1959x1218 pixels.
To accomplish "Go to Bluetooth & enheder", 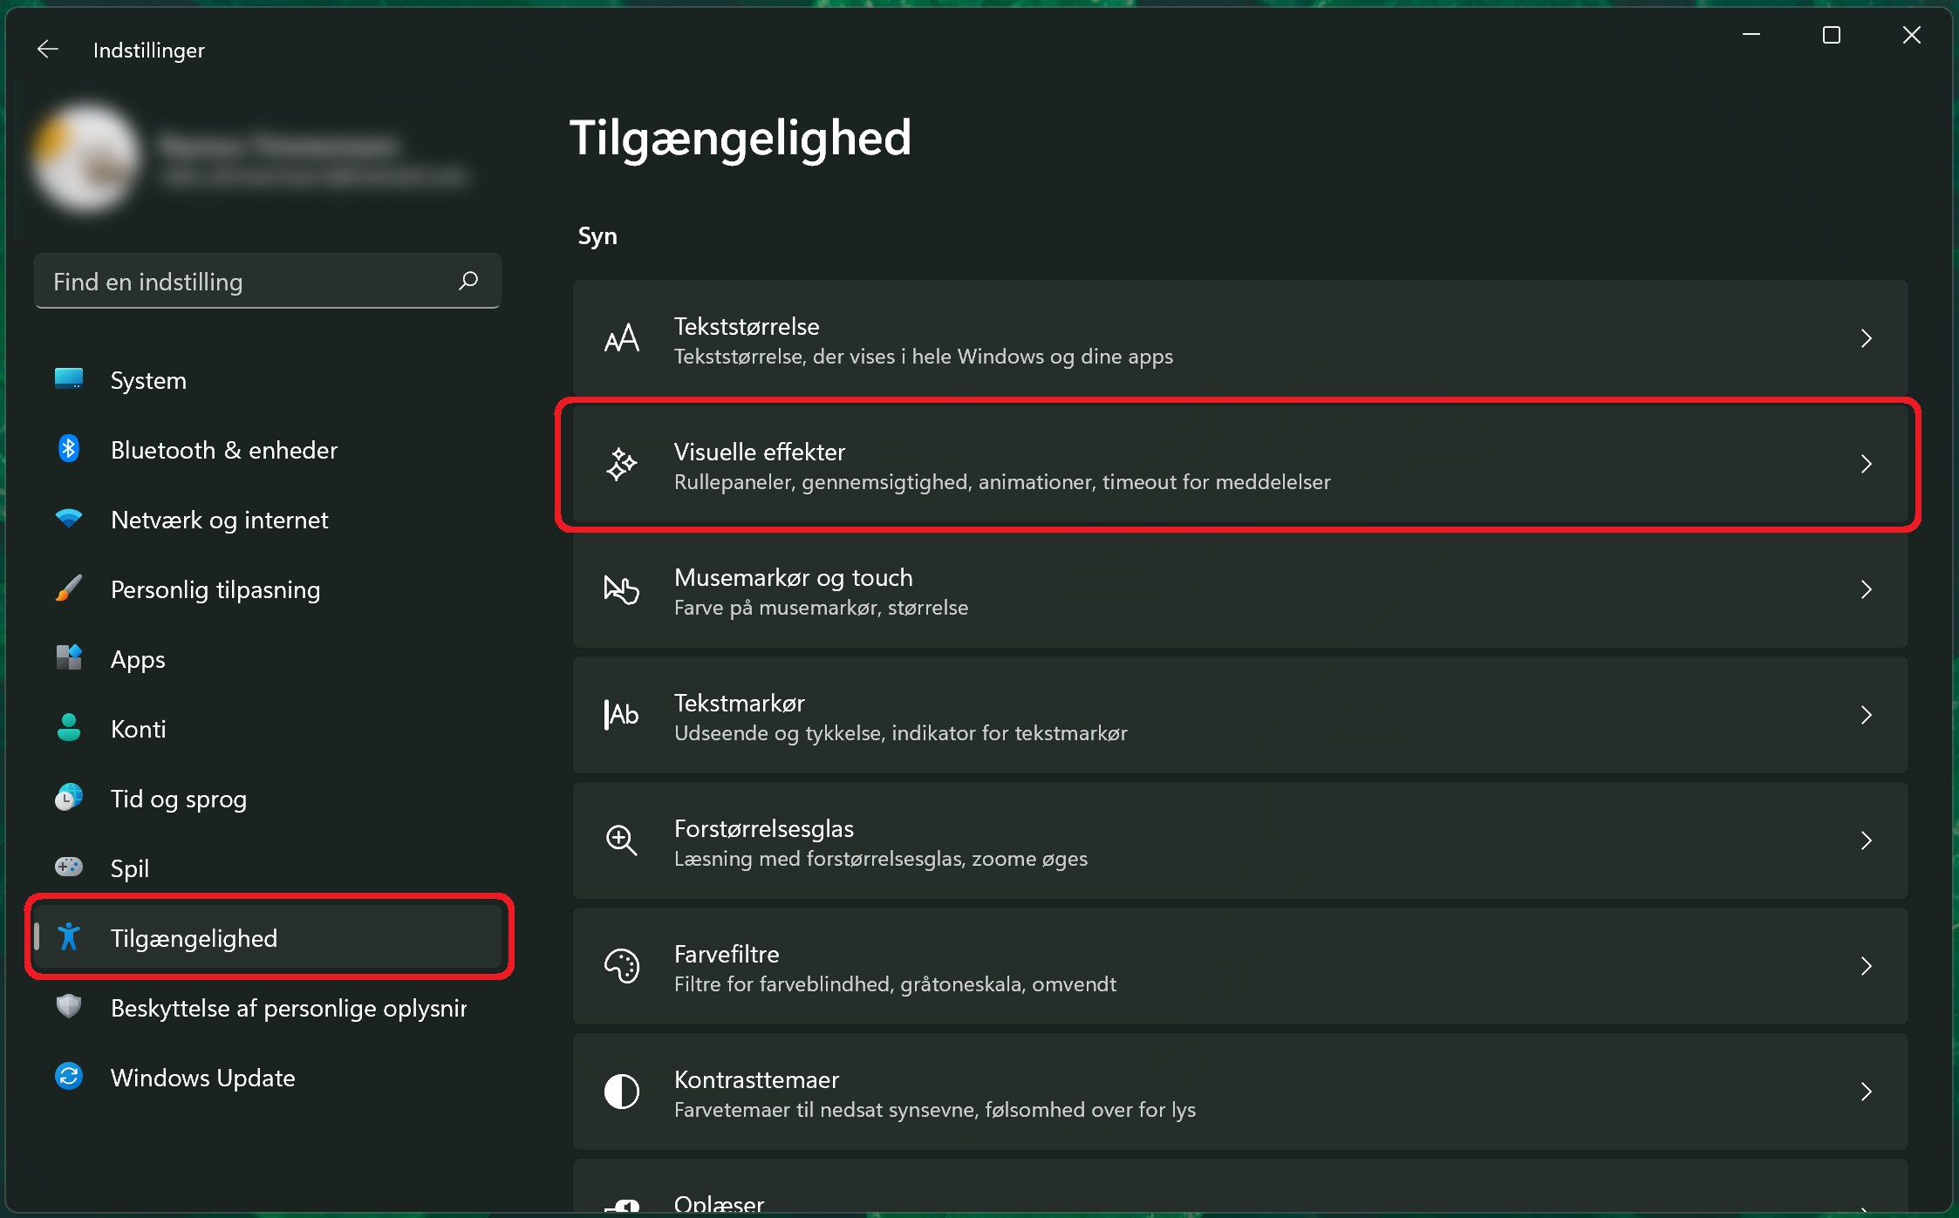I will (268, 450).
